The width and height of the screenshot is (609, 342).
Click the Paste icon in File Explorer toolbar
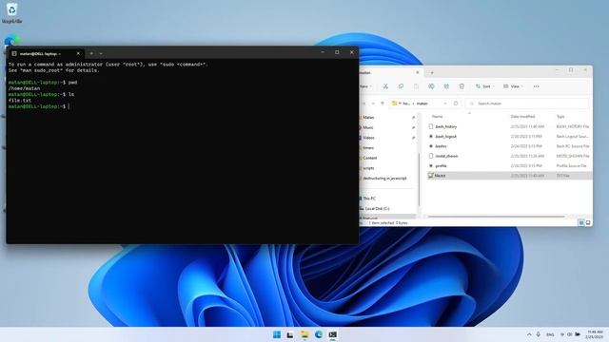click(x=416, y=86)
